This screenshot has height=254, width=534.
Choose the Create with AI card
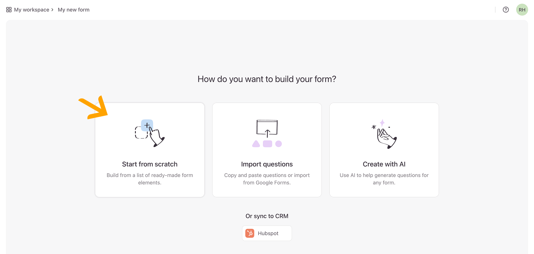(384, 150)
